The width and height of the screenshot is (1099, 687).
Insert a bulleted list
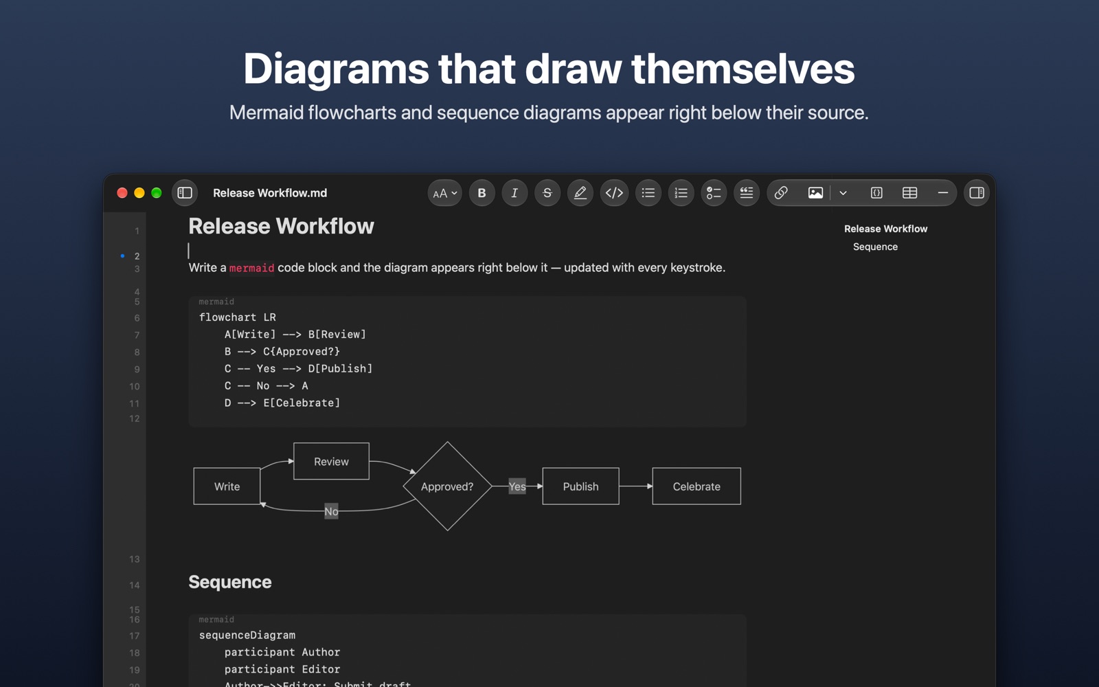click(x=648, y=193)
